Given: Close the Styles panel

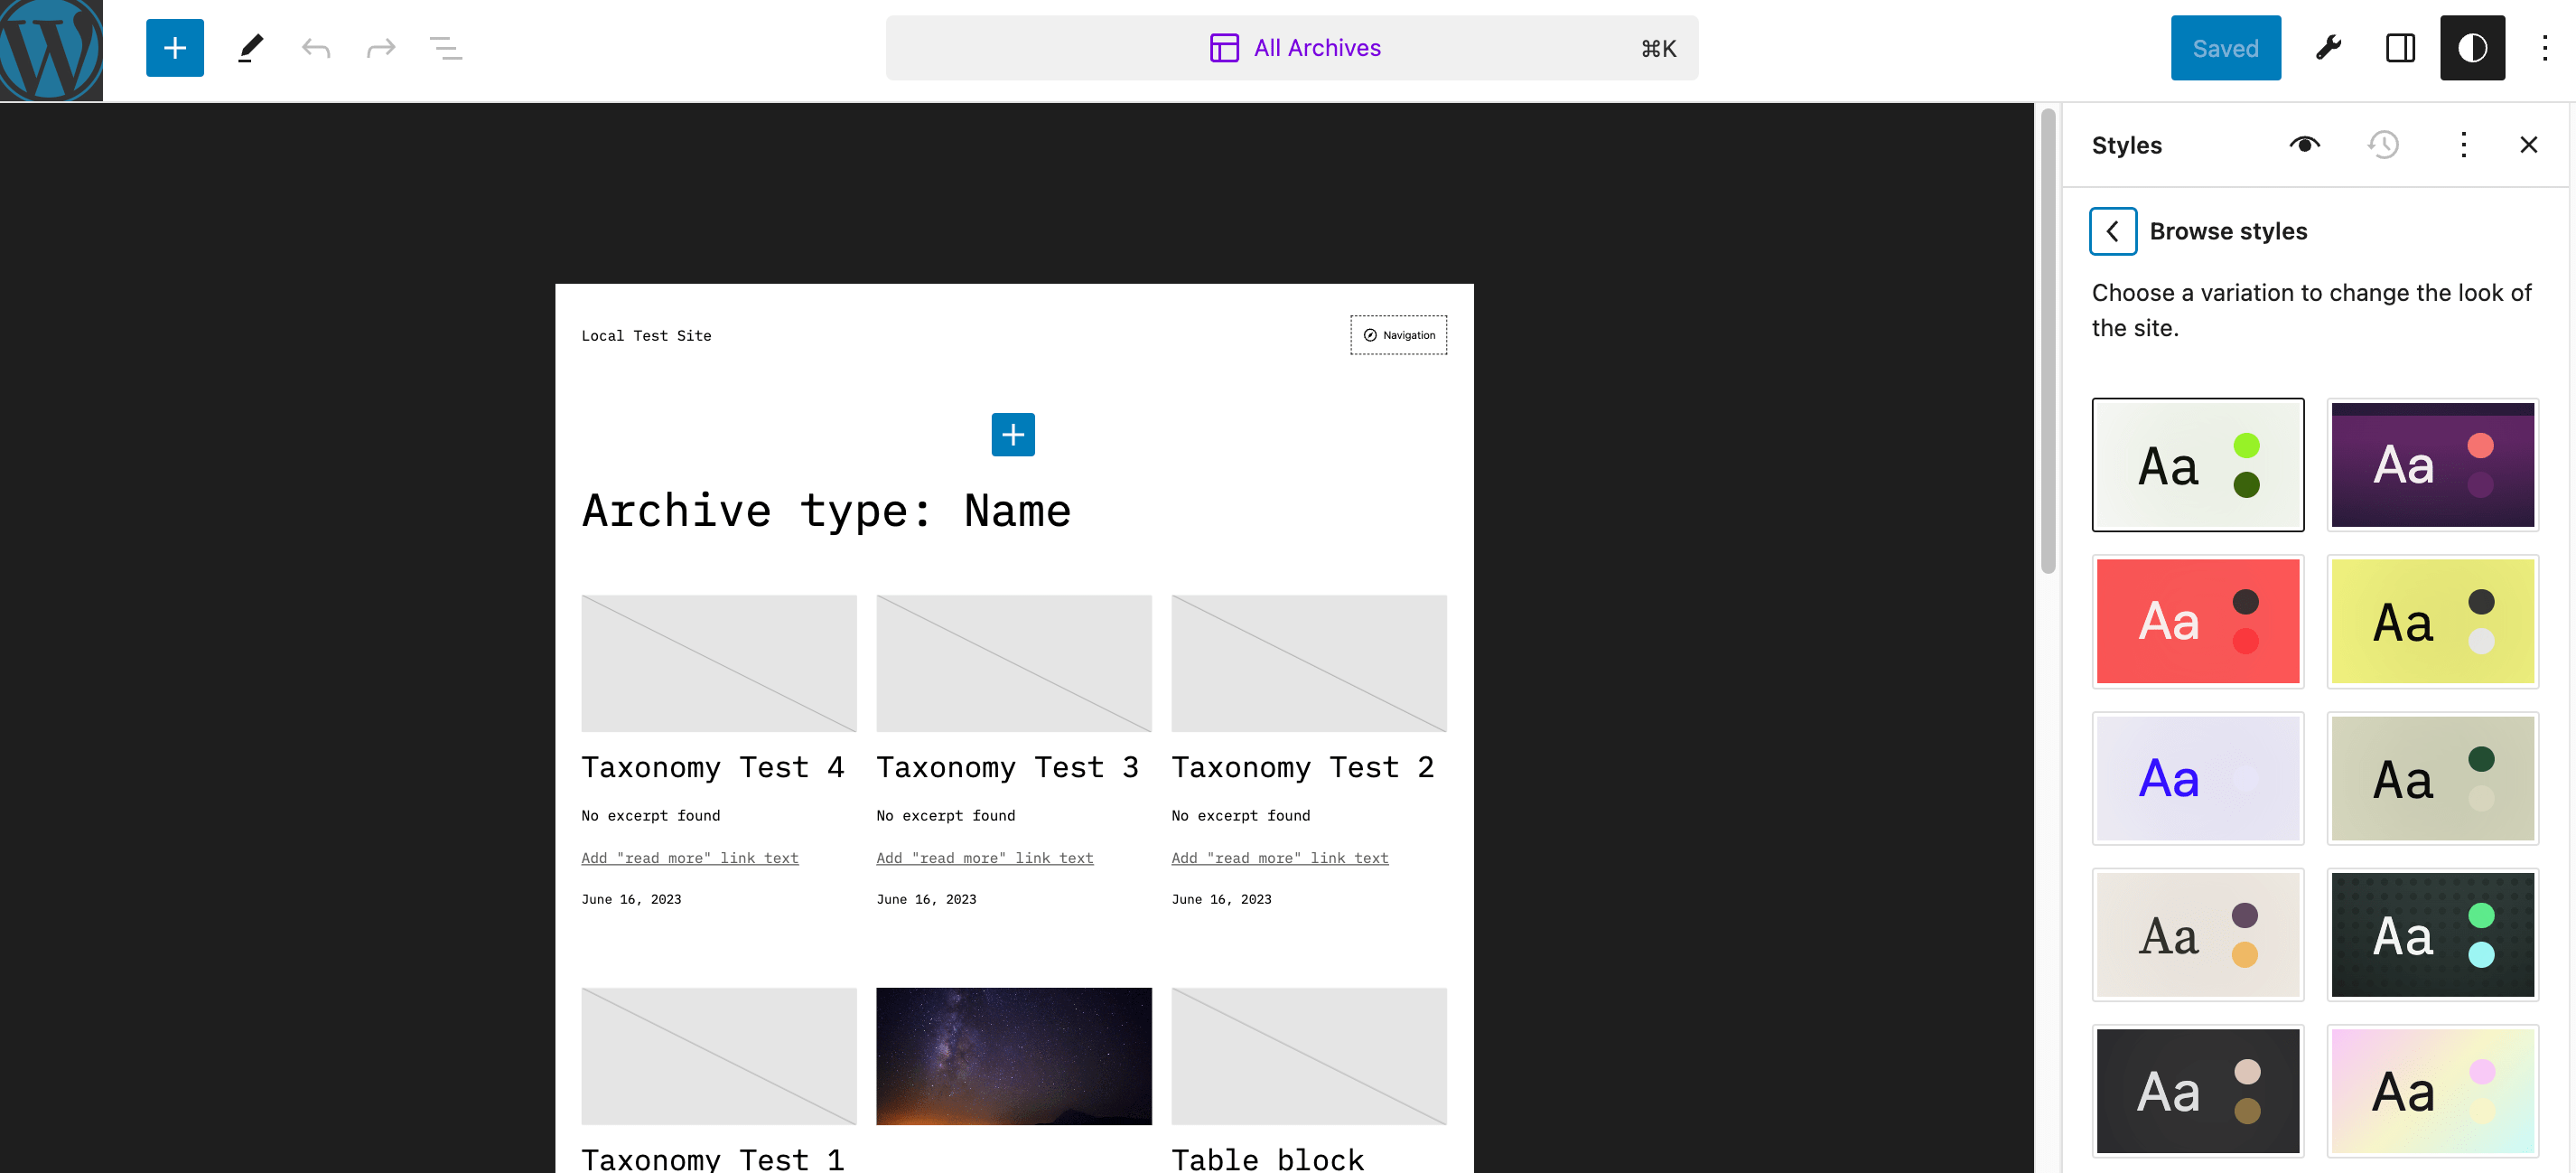Looking at the screenshot, I should [2529, 145].
